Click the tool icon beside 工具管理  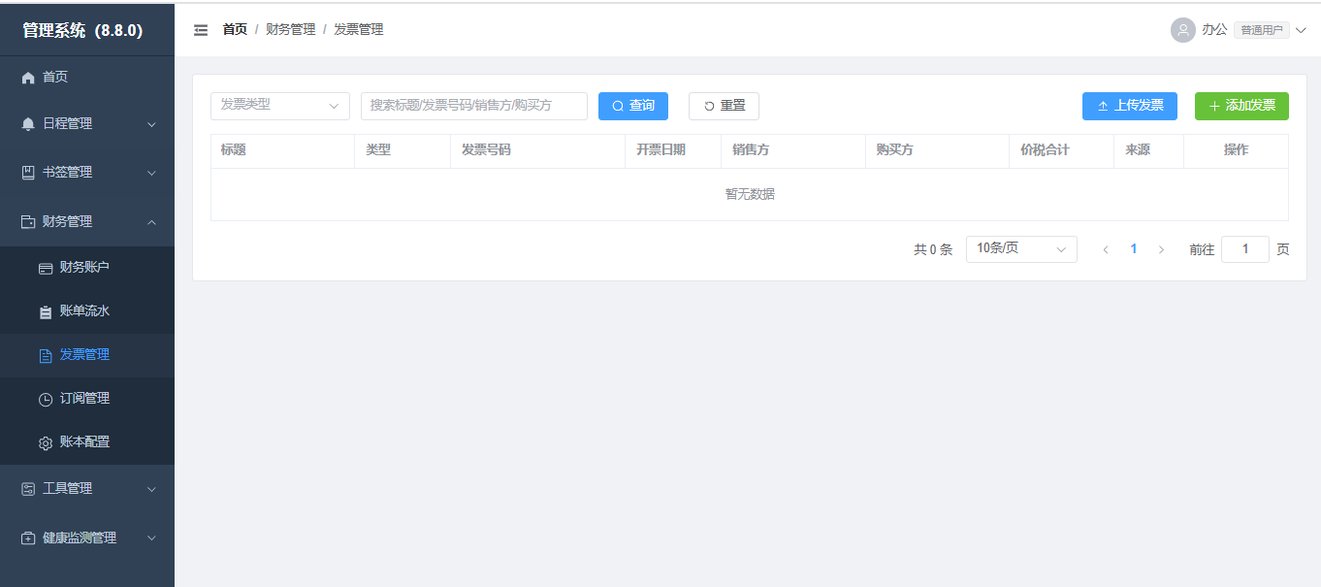click(28, 489)
